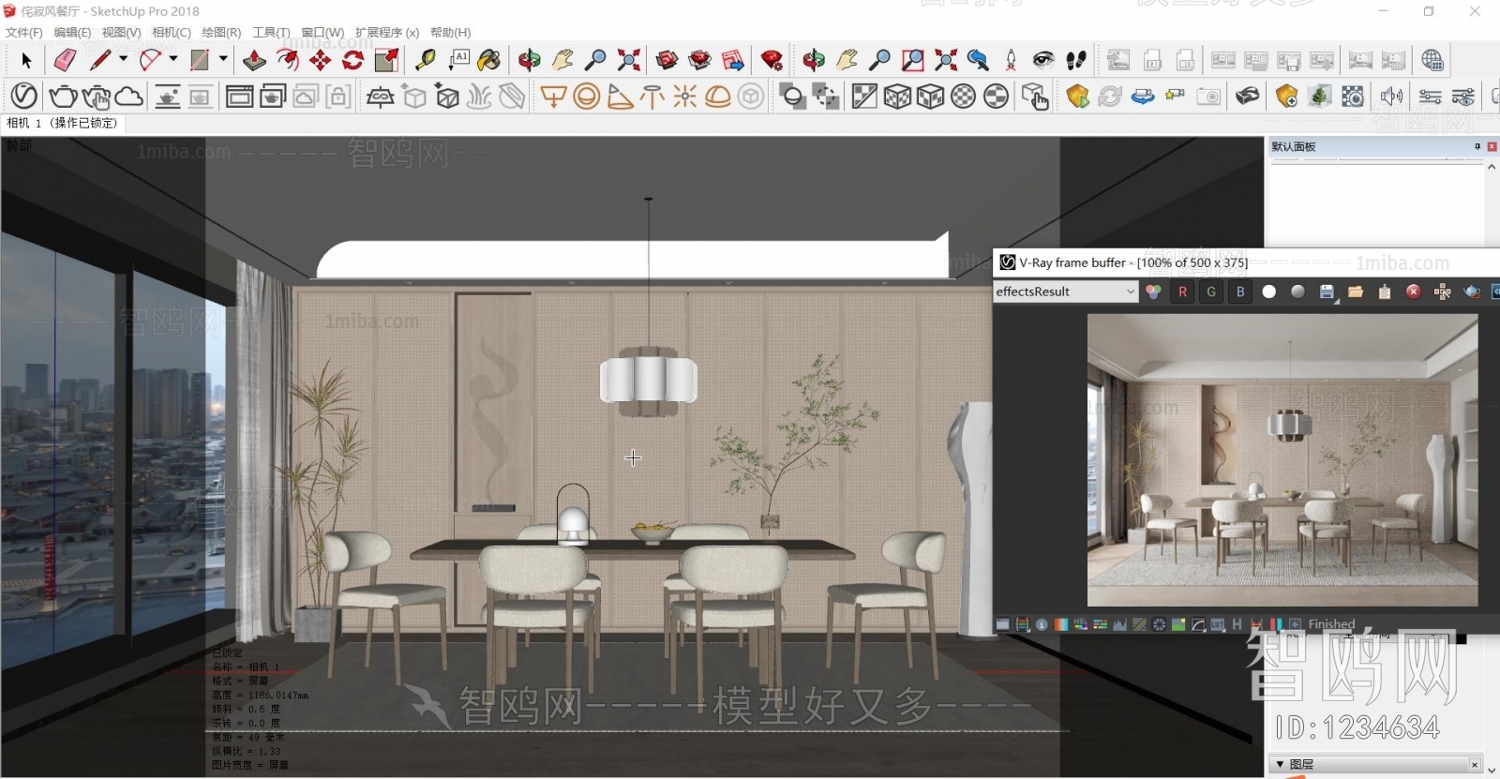Activate the Paint Bucket tool

click(x=488, y=61)
